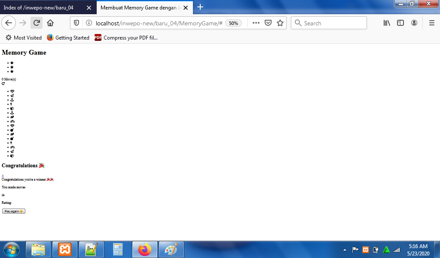Show site information for localhost
This screenshot has width=440, height=258.
89,23
